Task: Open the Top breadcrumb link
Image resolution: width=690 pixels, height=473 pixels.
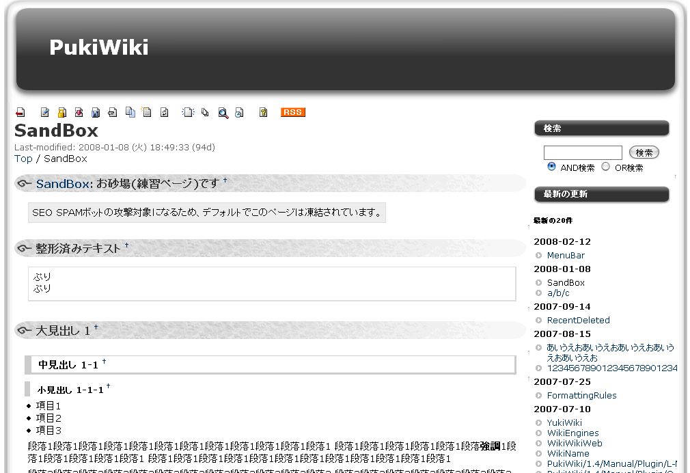Action: [x=23, y=159]
